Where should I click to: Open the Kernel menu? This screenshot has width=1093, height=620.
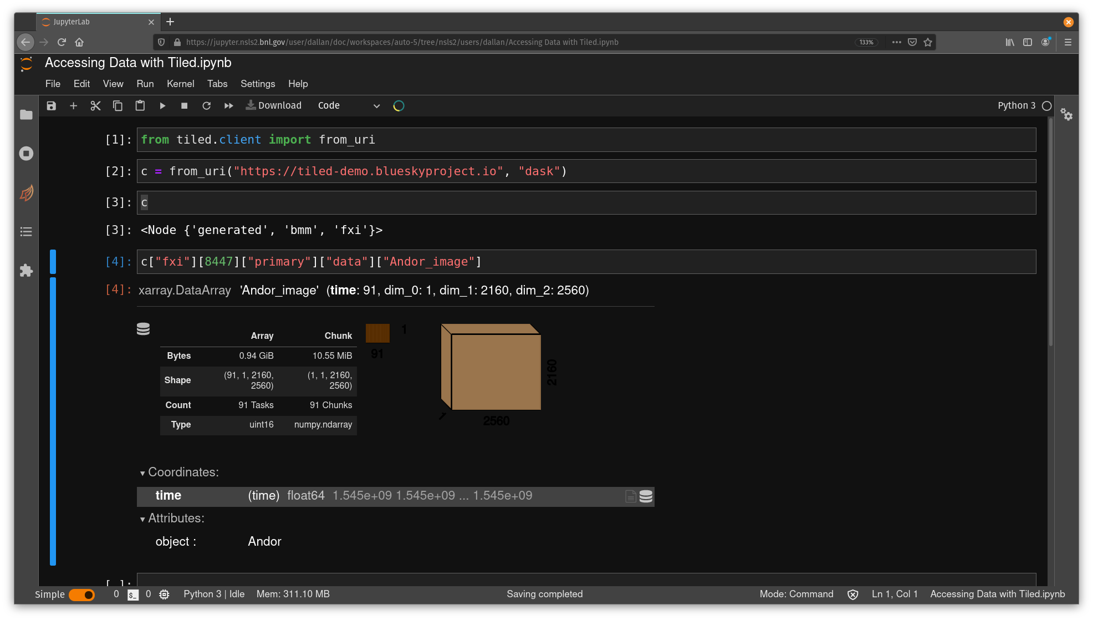coord(180,84)
